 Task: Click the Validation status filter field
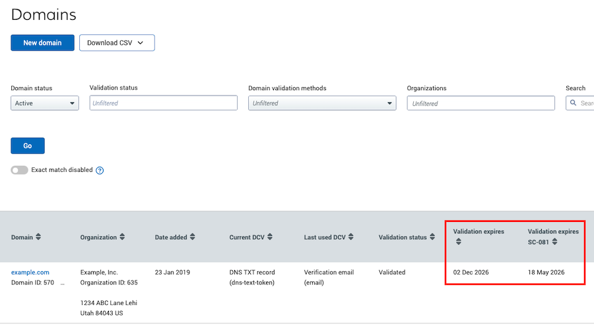tap(163, 103)
